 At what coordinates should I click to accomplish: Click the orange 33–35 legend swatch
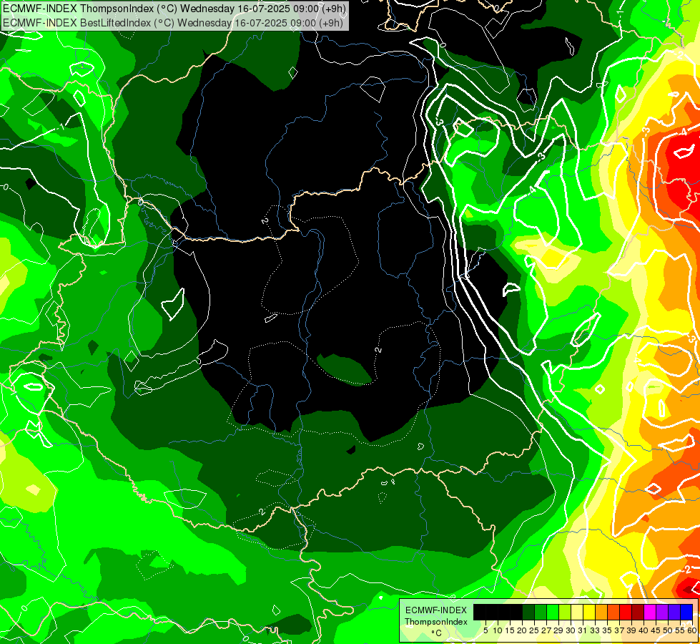click(601, 612)
